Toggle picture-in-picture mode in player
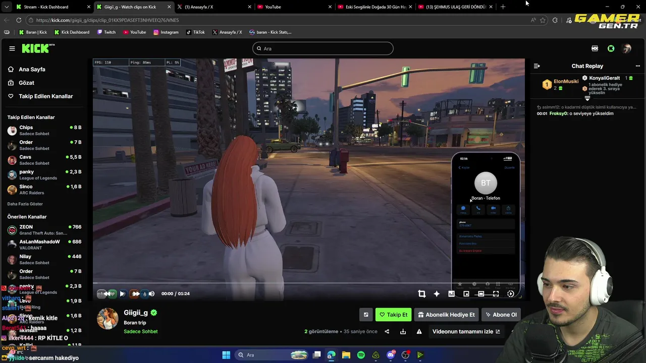The width and height of the screenshot is (646, 363). [x=466, y=293]
